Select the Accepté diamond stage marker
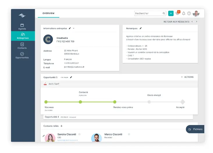 [183, 102]
